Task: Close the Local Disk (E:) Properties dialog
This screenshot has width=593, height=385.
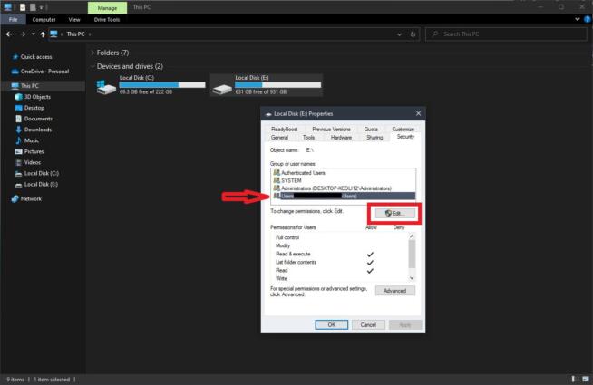Action: coord(418,113)
